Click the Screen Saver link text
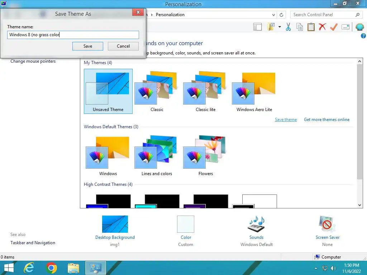This screenshot has height=275, width=367. (328, 237)
